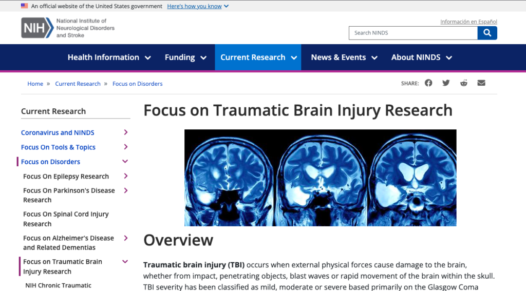Collapse Focus on Disorders section

pyautogui.click(x=125, y=161)
